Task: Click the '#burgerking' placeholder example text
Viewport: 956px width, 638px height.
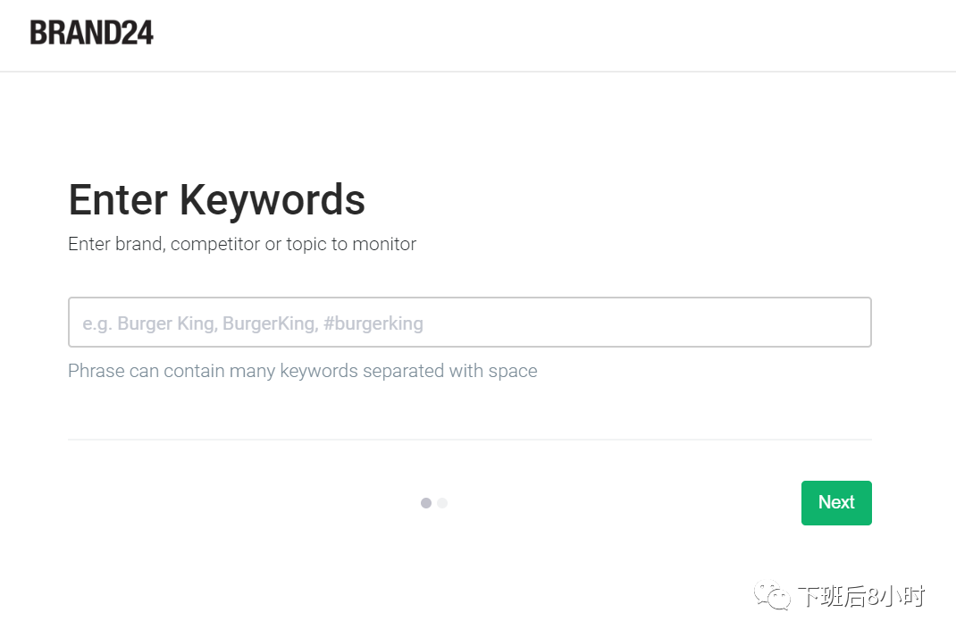Action: tap(373, 323)
